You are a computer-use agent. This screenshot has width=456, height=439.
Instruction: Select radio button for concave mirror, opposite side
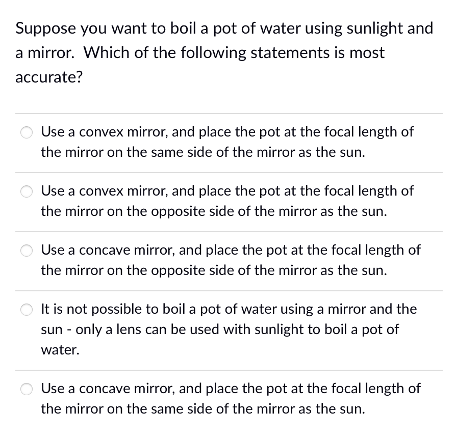pyautogui.click(x=27, y=251)
